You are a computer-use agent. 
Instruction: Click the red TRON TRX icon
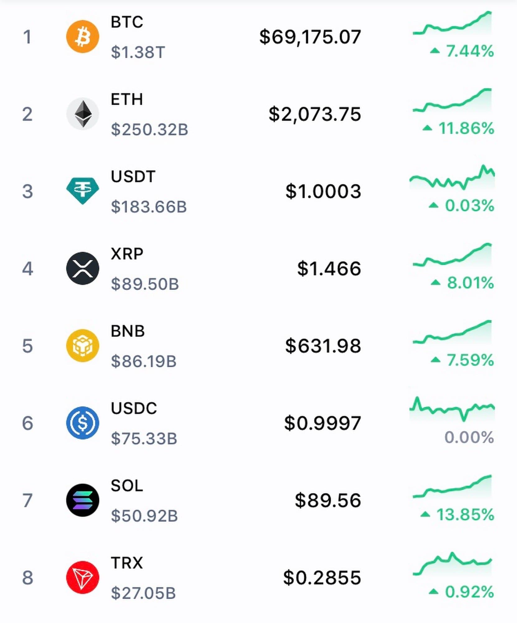[82, 578]
